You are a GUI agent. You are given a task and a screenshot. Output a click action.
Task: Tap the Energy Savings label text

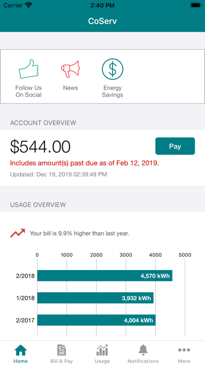[x=112, y=91]
